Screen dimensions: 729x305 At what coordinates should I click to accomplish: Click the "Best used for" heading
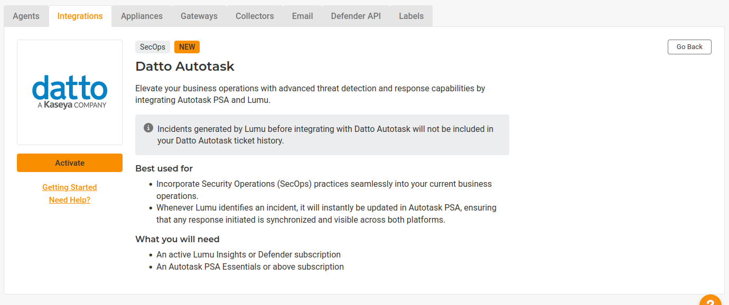(164, 169)
